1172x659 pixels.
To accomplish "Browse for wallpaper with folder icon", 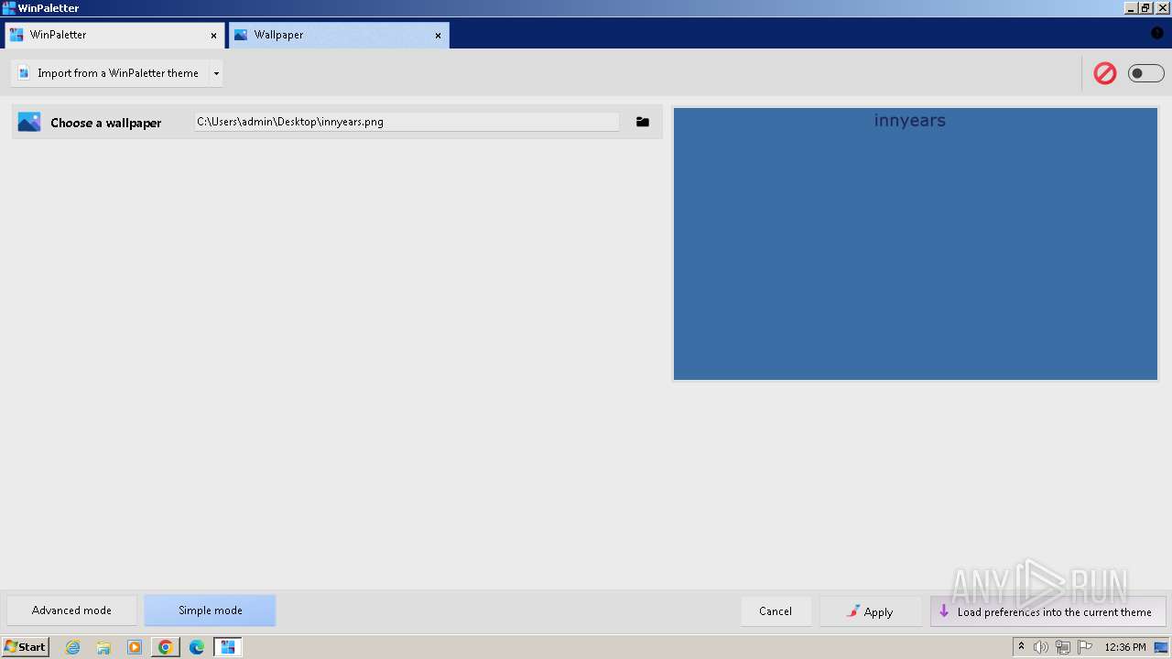I will (643, 122).
